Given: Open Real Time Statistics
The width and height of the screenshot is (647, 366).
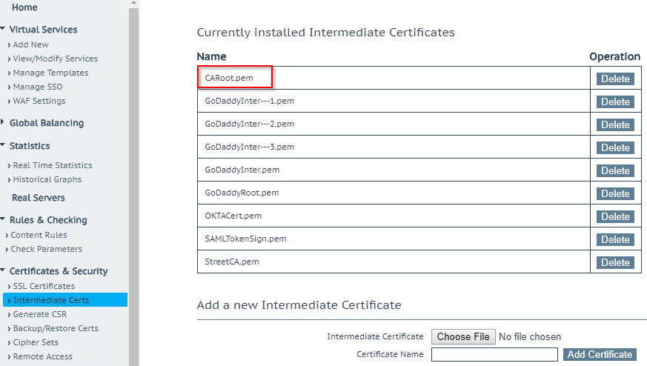Looking at the screenshot, I should coord(53,165).
